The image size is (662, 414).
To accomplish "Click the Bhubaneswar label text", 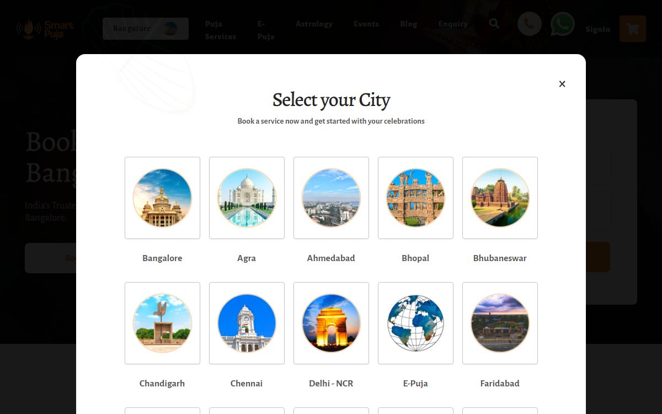I will click(x=500, y=258).
